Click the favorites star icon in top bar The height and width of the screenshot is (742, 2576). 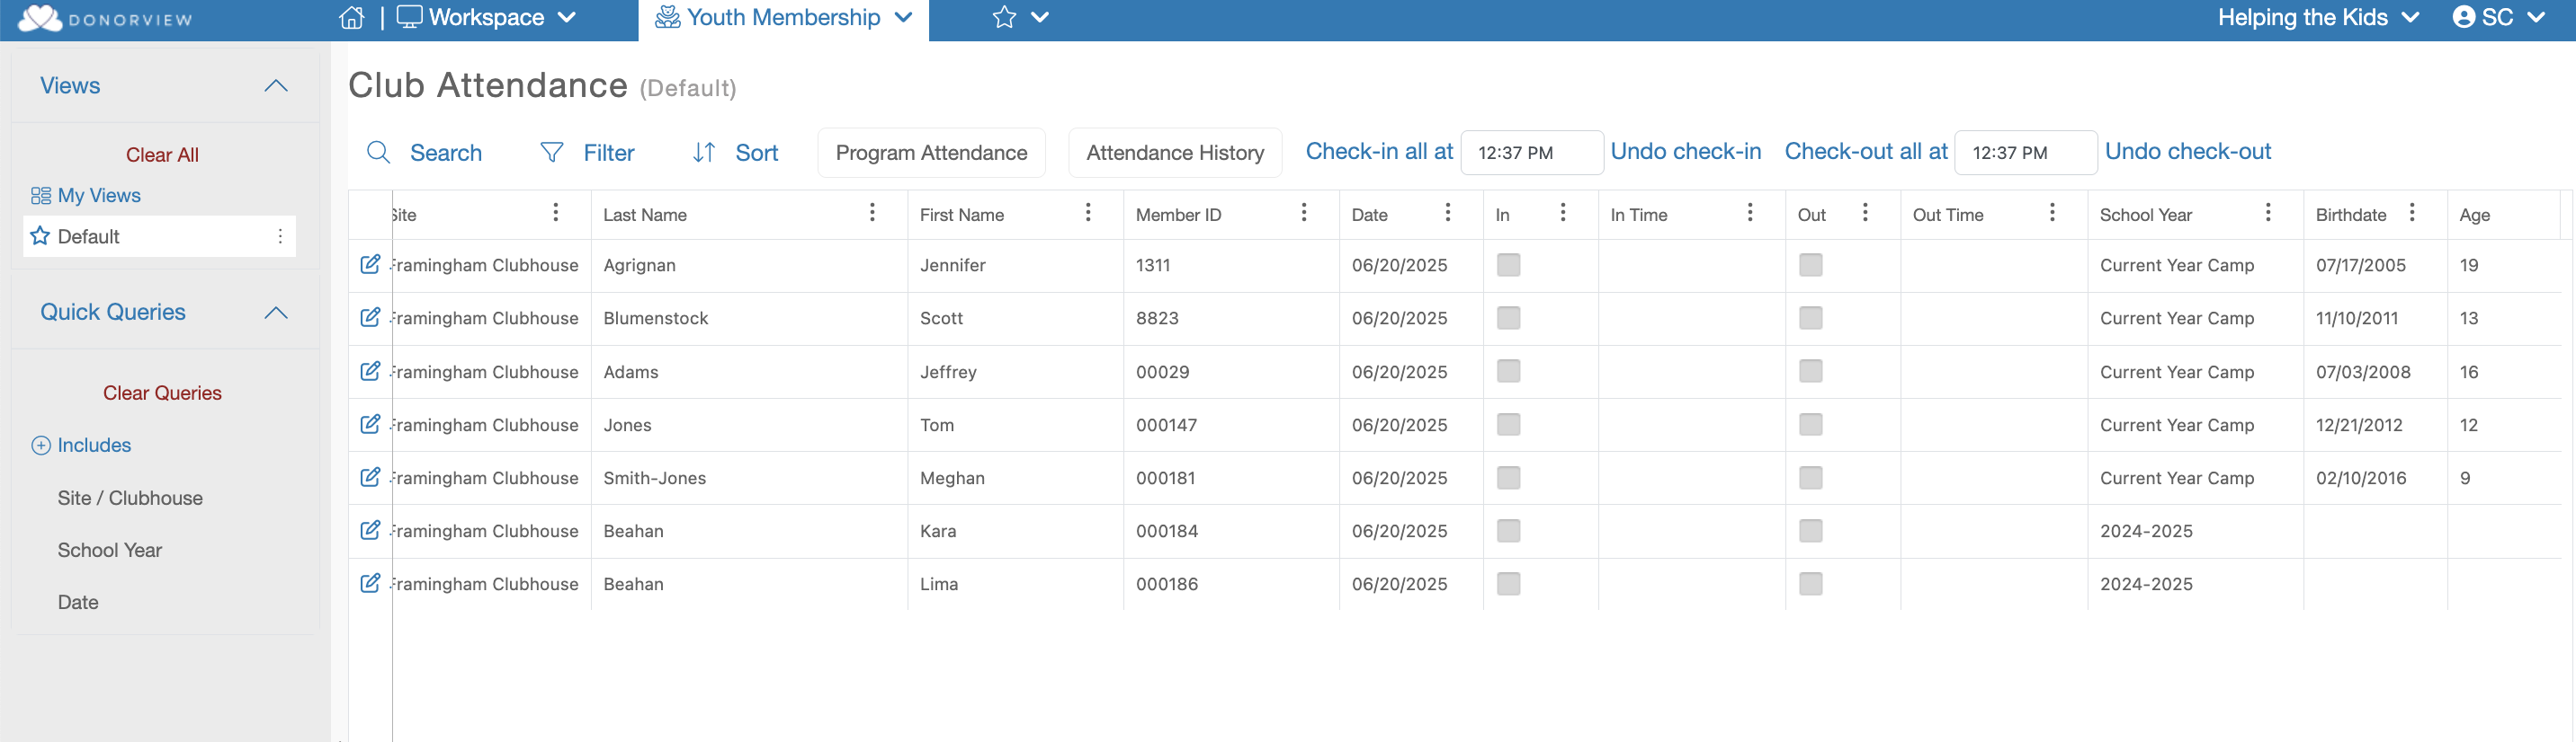(1004, 17)
